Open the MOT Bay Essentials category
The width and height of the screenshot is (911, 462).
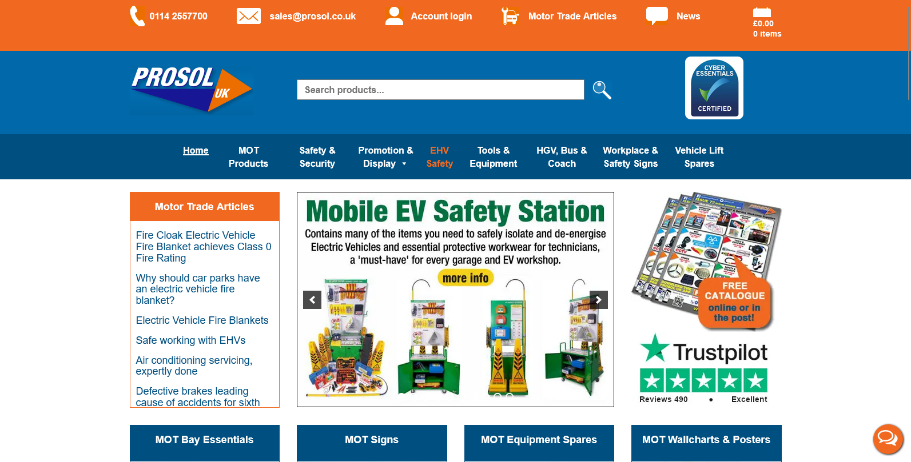[x=205, y=440]
